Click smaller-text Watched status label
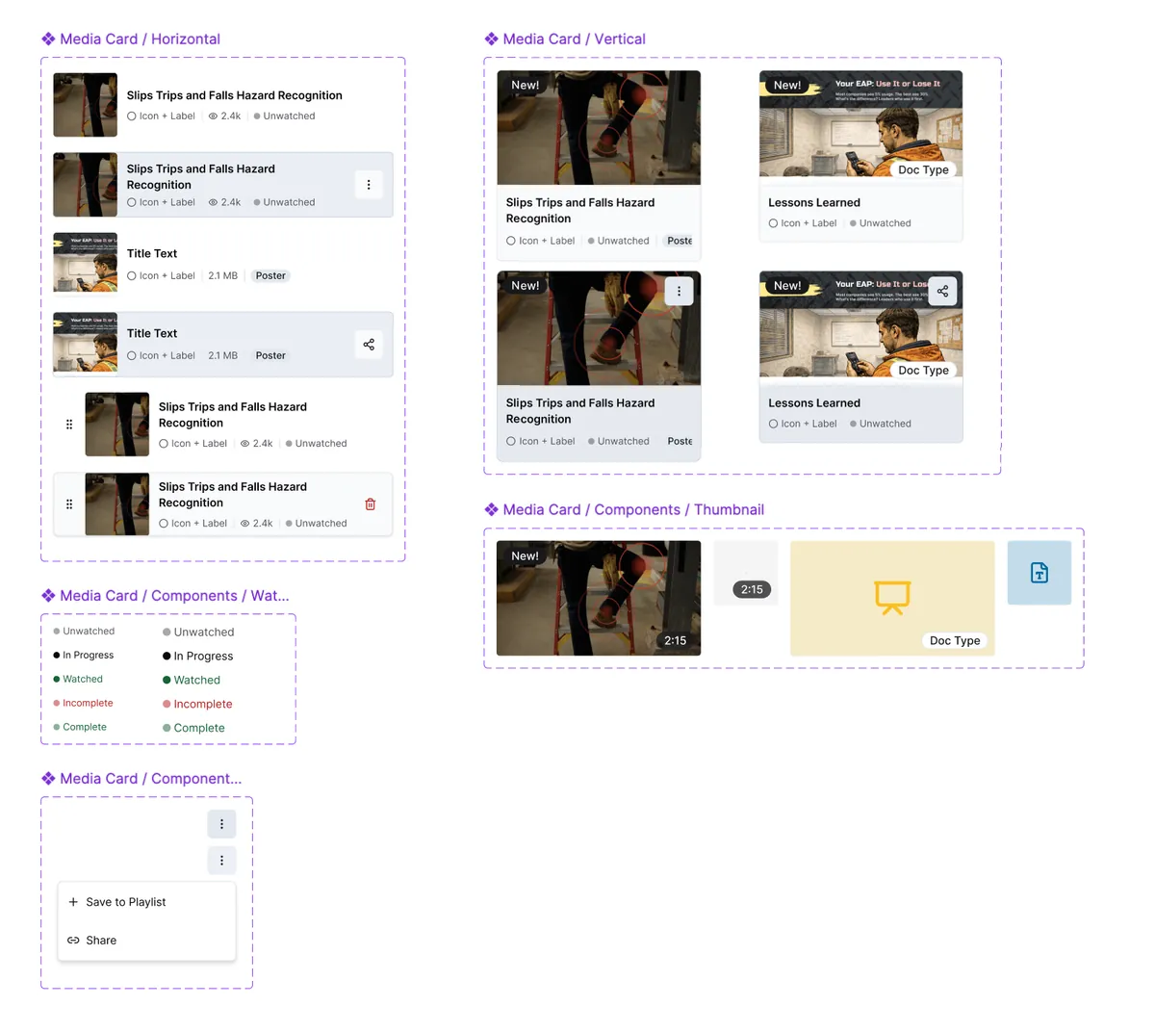The image size is (1155, 1032). pos(78,680)
